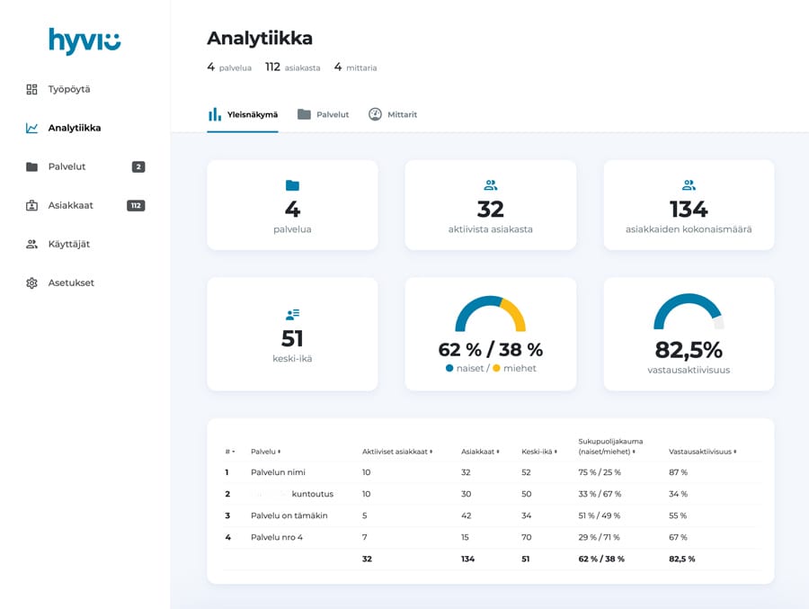The height and width of the screenshot is (609, 809).
Task: Select the Palvelu nro 4 row
Action: [x=277, y=537]
